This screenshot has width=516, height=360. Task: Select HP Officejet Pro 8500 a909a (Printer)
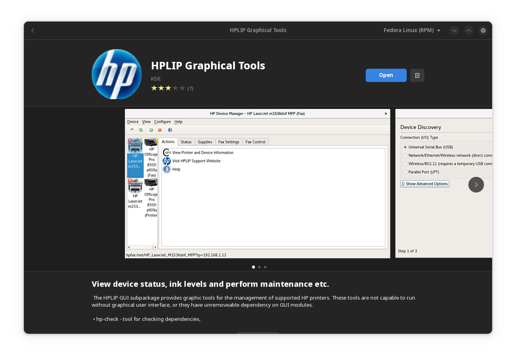(x=151, y=198)
